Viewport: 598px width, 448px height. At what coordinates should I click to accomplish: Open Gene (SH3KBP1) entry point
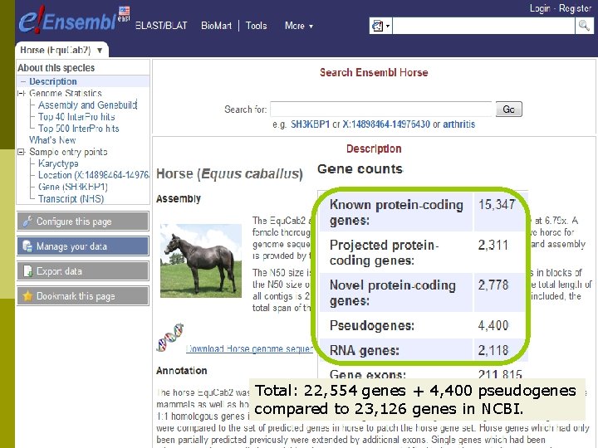click(73, 187)
